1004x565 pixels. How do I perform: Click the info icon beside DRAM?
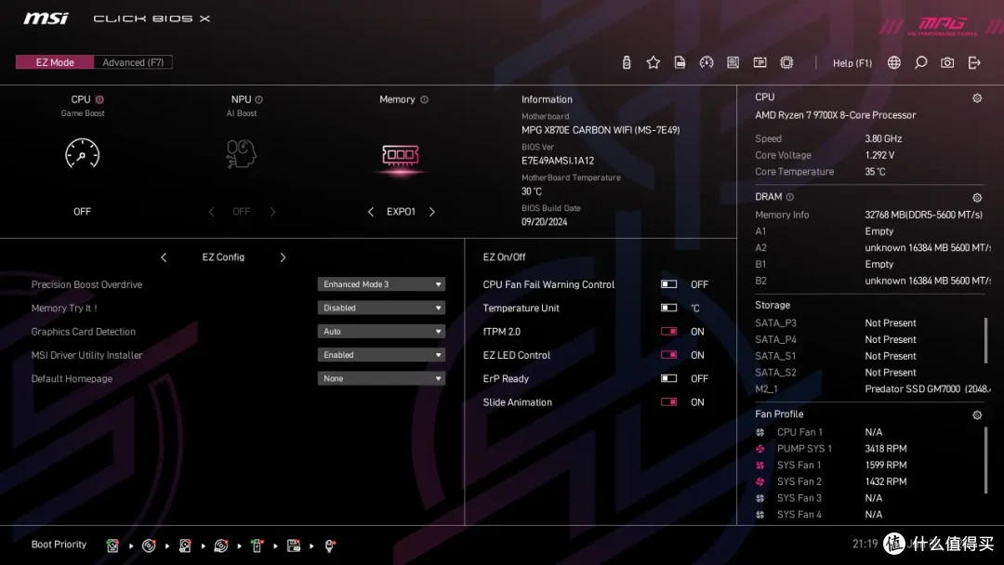click(789, 197)
